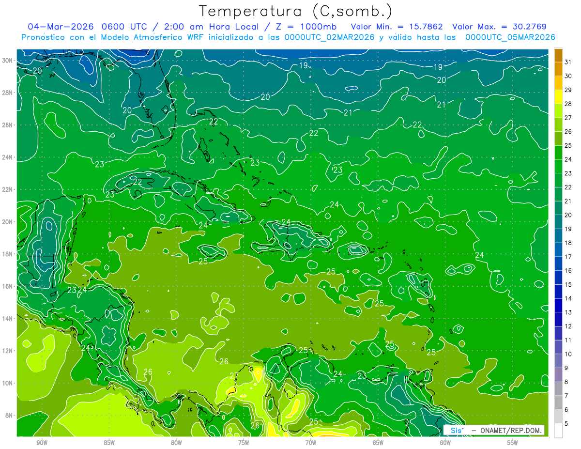The image size is (581, 449).
Task: Pick the gray swatch between 6 and 7
Action: pyautogui.click(x=558, y=403)
